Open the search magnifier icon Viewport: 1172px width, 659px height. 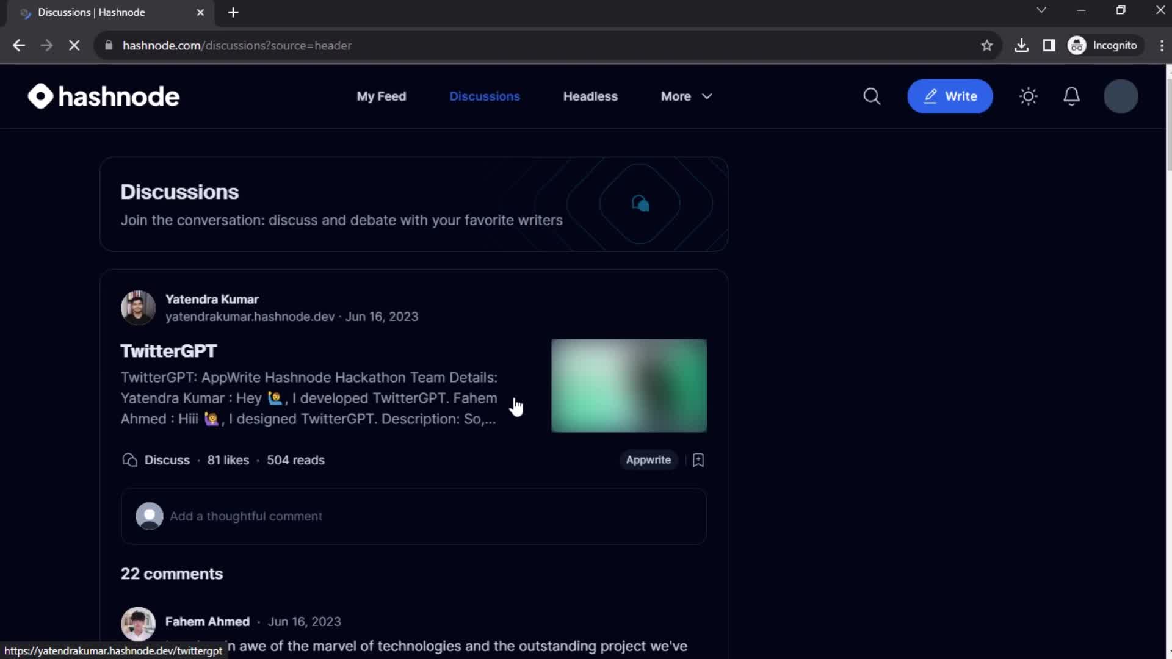872,96
